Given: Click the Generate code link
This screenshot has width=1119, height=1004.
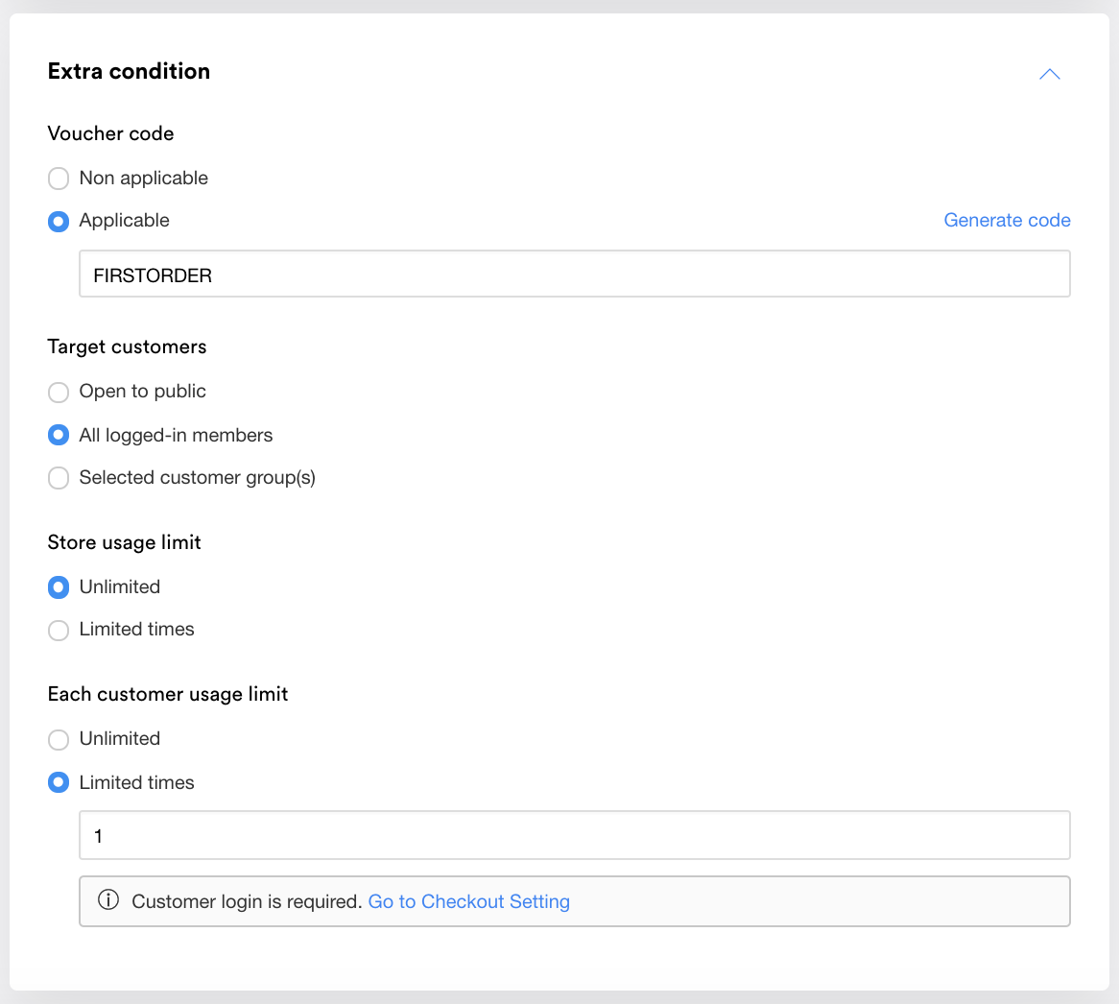Looking at the screenshot, I should (1007, 220).
